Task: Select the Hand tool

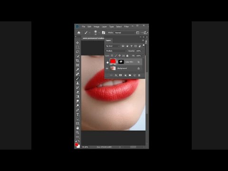Action: 77,128
